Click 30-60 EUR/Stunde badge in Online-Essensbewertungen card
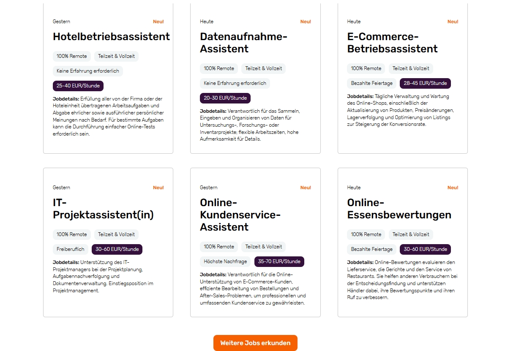516x351 pixels. click(425, 249)
